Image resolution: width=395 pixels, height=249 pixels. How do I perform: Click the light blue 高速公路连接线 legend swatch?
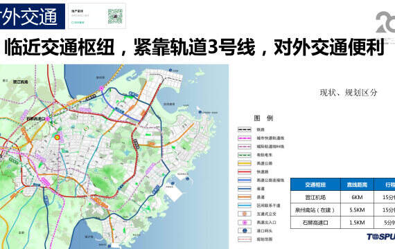pyautogui.click(x=245, y=180)
